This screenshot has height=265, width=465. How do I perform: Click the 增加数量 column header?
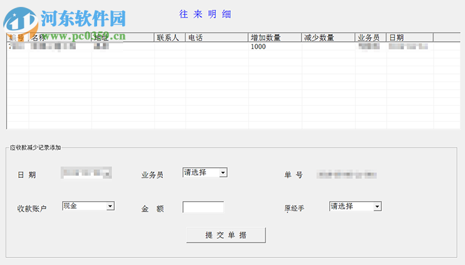click(x=275, y=38)
